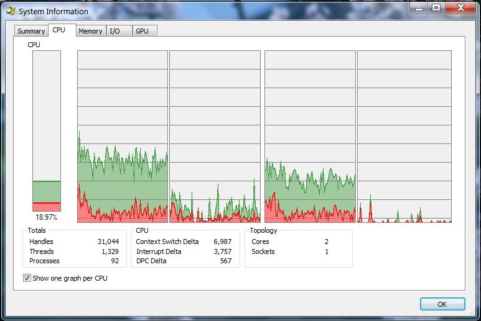This screenshot has width=481, height=321.
Task: Click the Processes label
Action: tap(44, 261)
